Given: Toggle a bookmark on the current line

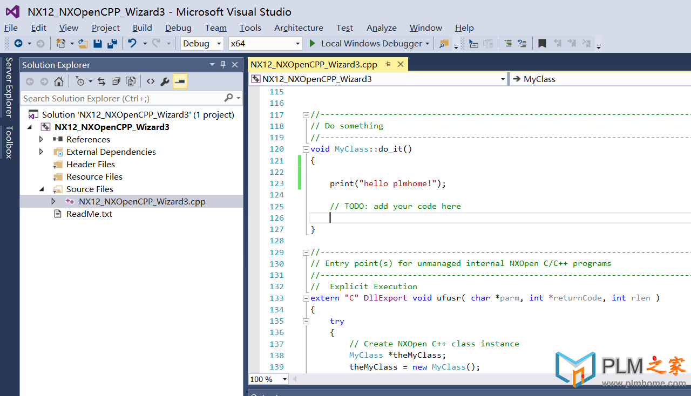Looking at the screenshot, I should tap(543, 43).
